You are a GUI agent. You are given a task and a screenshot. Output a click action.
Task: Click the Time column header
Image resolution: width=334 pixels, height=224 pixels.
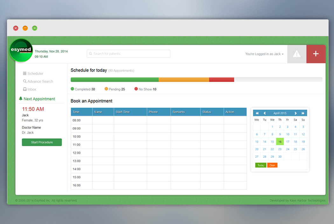pos(81,112)
